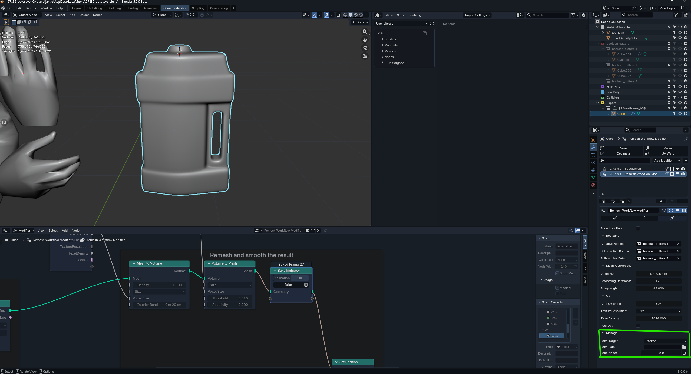Screen dimensions: 691x374
Task: Adjust the Smoothing Iterations value field
Action: pos(658,281)
